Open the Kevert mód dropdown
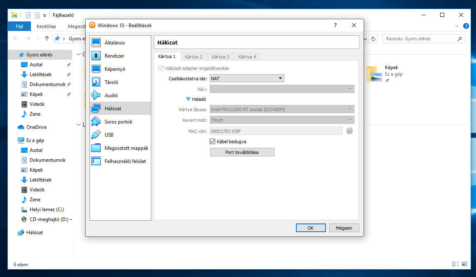The image size is (476, 277). tap(282, 120)
